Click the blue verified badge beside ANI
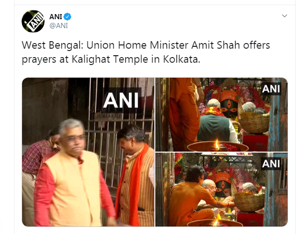The image size is (305, 234). pyautogui.click(x=67, y=17)
